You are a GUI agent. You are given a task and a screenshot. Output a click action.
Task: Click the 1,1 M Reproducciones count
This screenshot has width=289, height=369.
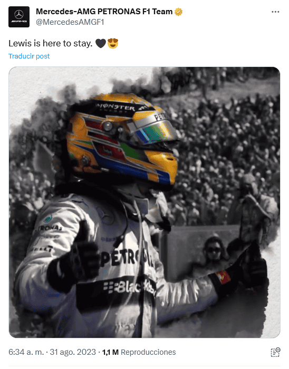(x=139, y=352)
